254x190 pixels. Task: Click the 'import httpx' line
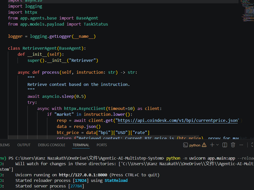(23, 12)
